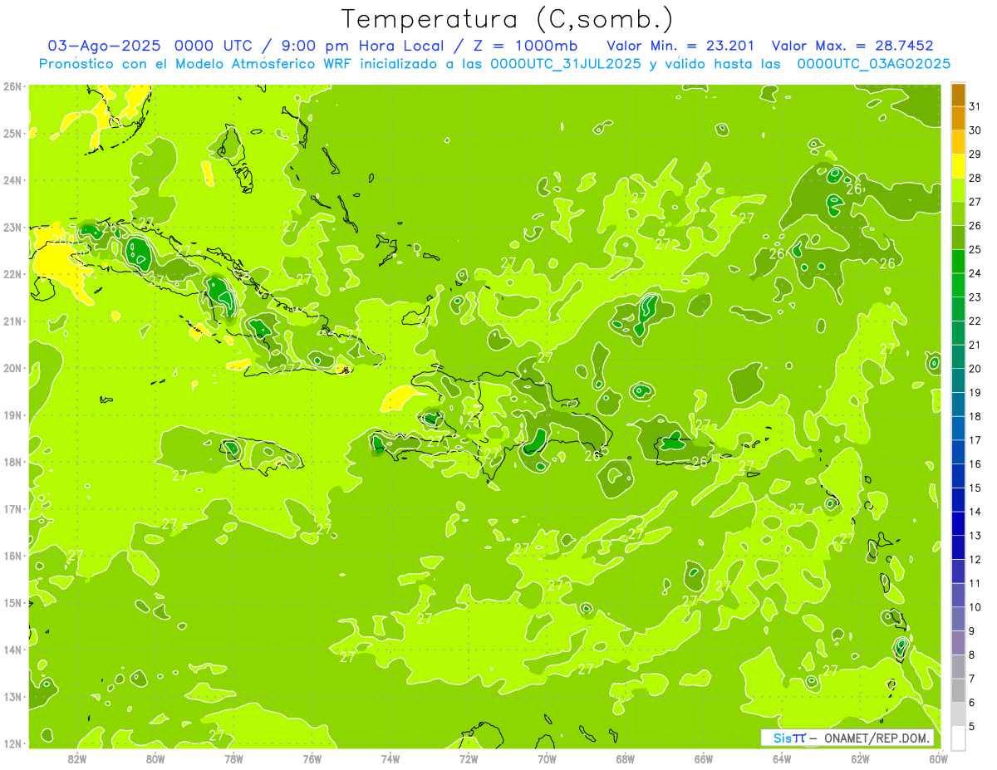
Task: Click the blue legend band between 15 and 16
Action: 958,476
